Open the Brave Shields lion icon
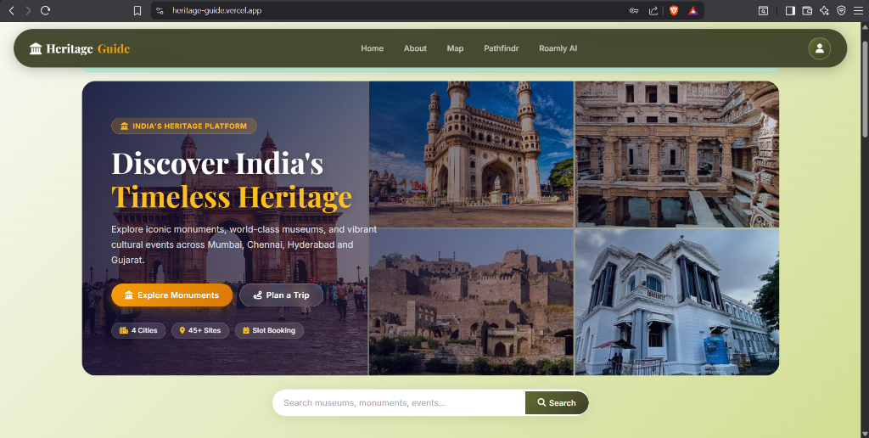Image resolution: width=869 pixels, height=438 pixels. [674, 10]
